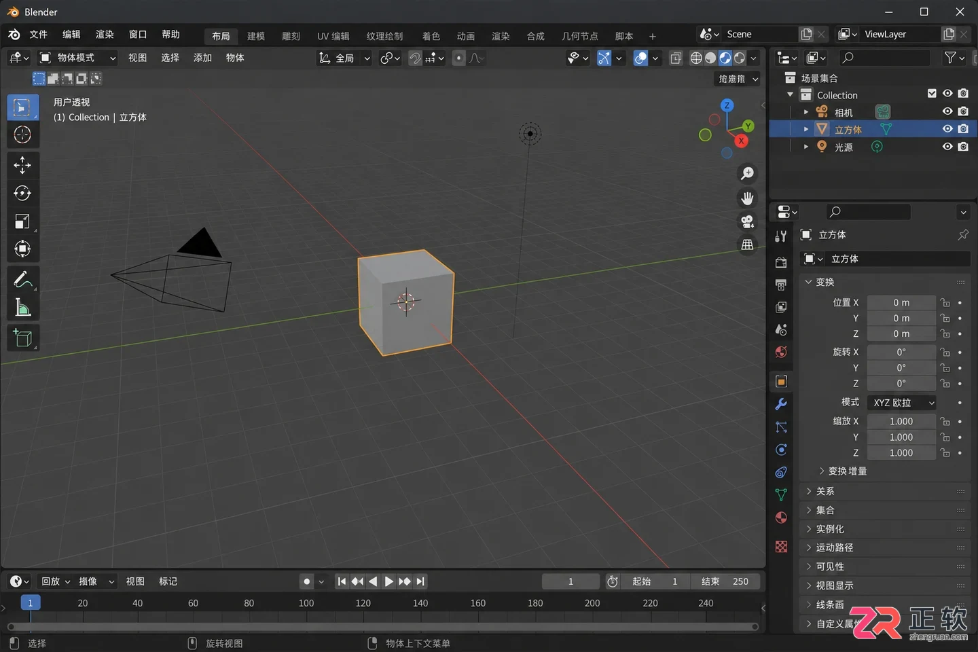Activate the Move tool

[x=22, y=165]
